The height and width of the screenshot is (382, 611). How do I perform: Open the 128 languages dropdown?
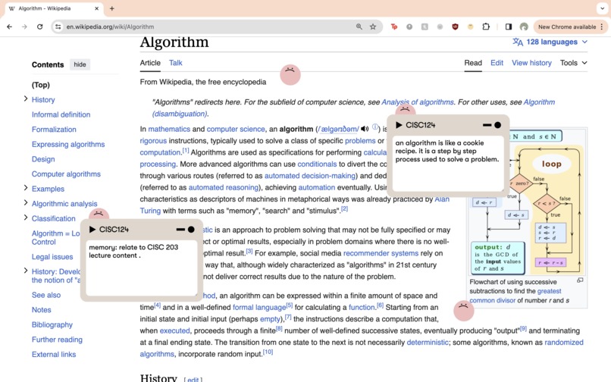coord(550,42)
